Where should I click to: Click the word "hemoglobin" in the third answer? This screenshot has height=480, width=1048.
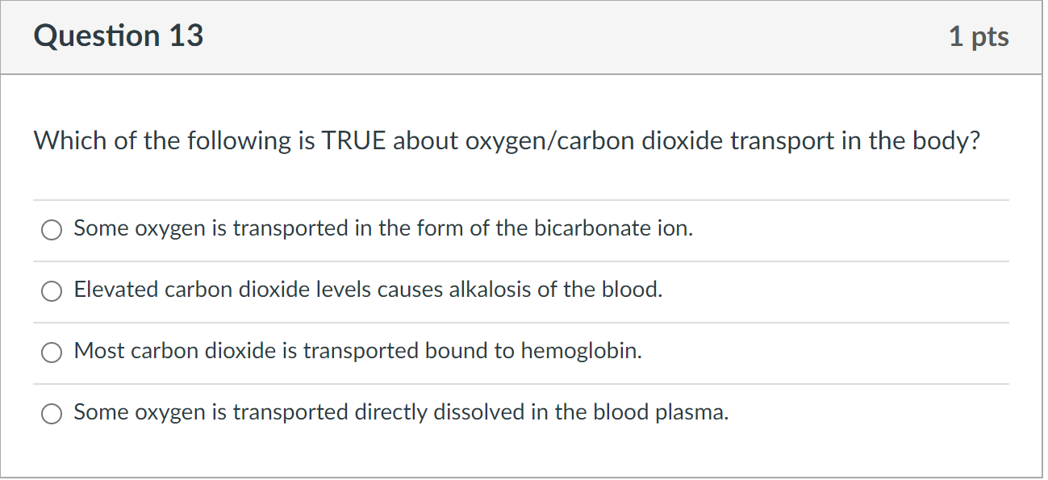point(581,352)
